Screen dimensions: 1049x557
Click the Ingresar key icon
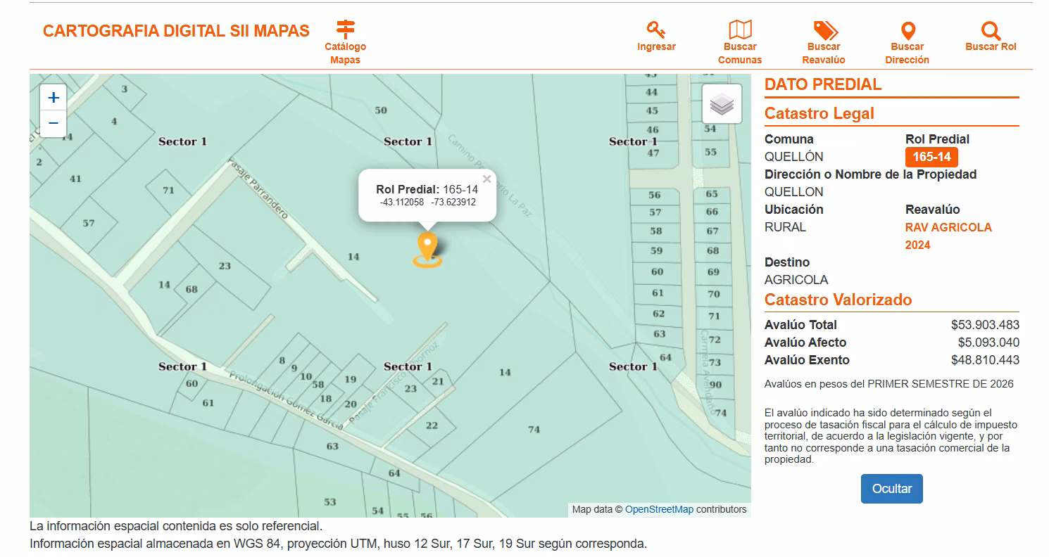coord(656,30)
